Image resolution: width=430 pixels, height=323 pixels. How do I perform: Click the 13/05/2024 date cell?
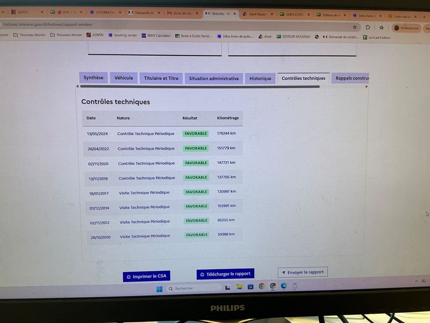pyautogui.click(x=97, y=134)
